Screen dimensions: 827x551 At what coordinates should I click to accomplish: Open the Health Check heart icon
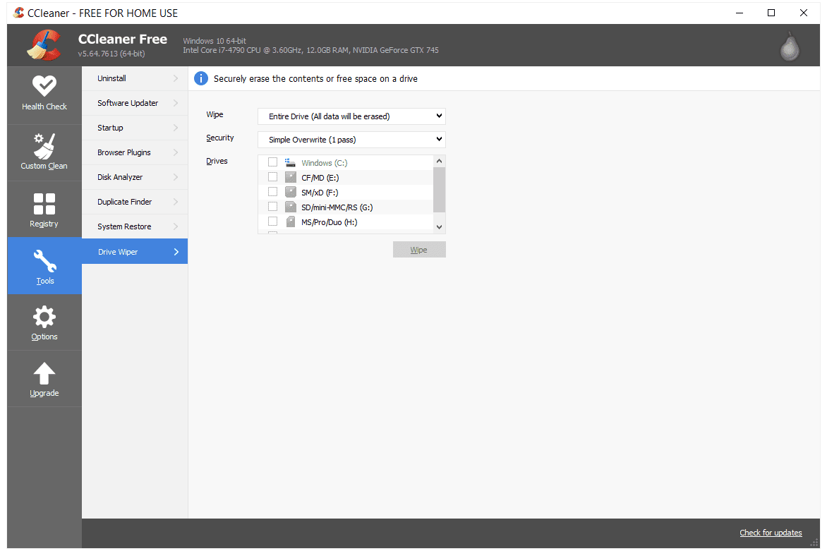click(44, 86)
